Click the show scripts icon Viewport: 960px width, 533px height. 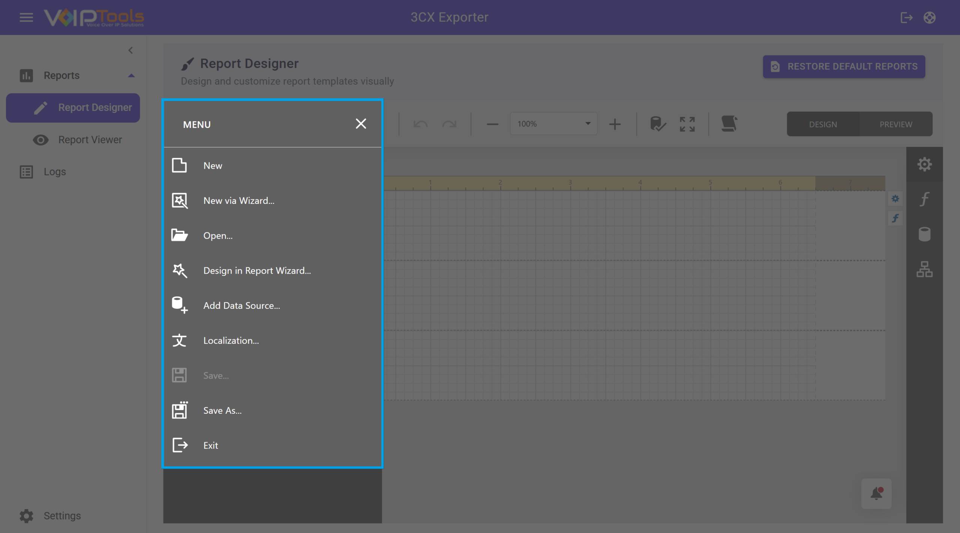point(729,124)
